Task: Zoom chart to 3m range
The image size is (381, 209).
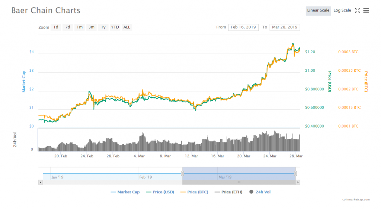Action: point(92,27)
